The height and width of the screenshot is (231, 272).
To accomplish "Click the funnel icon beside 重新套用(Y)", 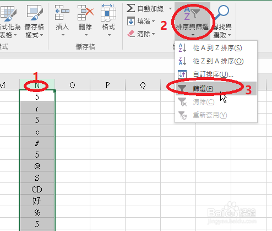I will pyautogui.click(x=182, y=115).
